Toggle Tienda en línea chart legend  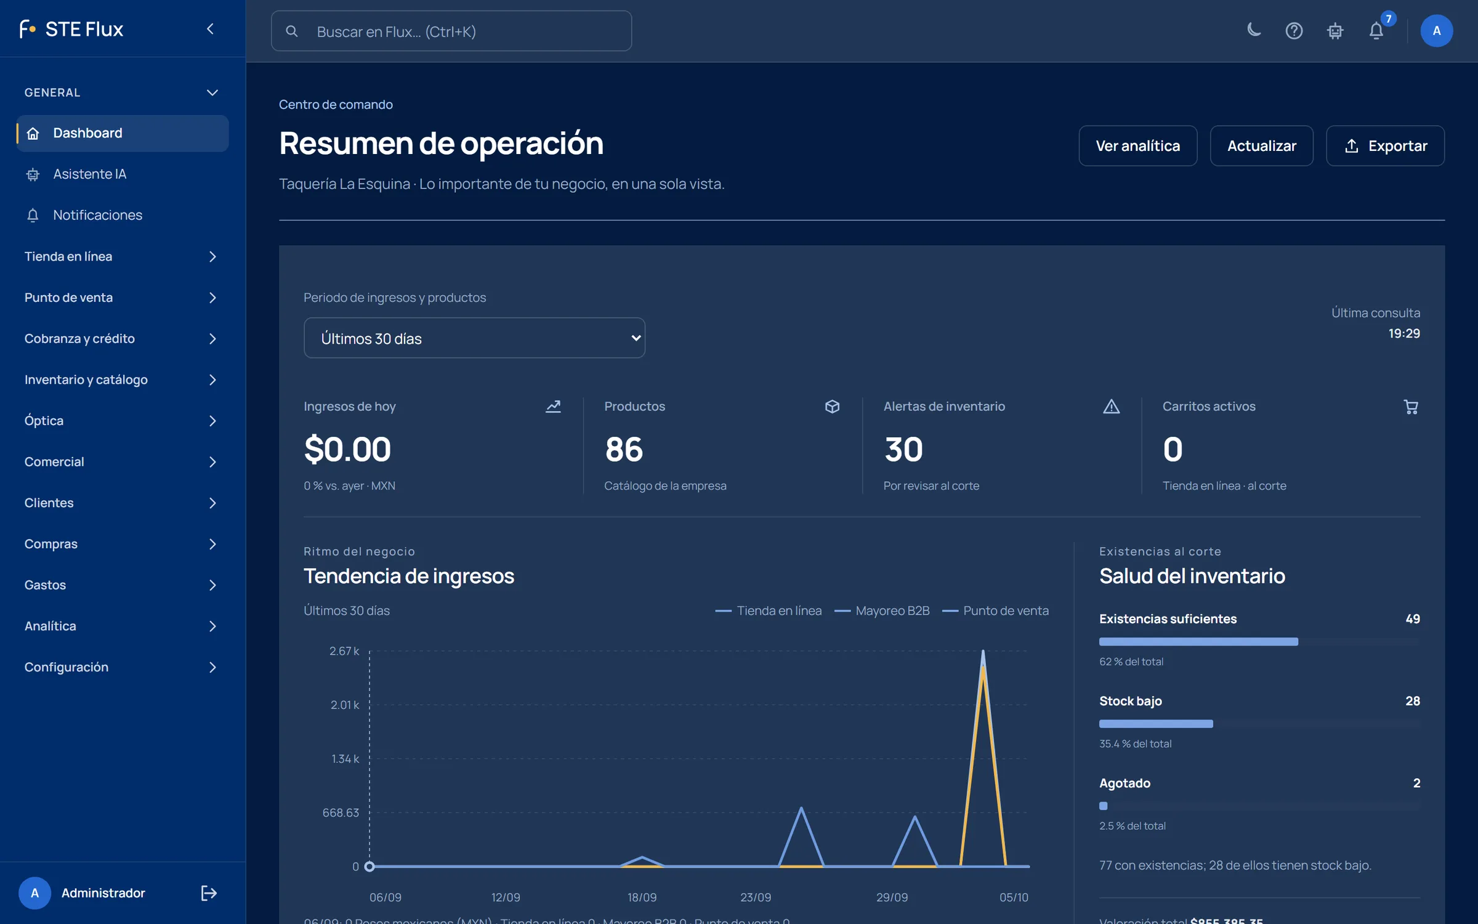pyautogui.click(x=768, y=610)
